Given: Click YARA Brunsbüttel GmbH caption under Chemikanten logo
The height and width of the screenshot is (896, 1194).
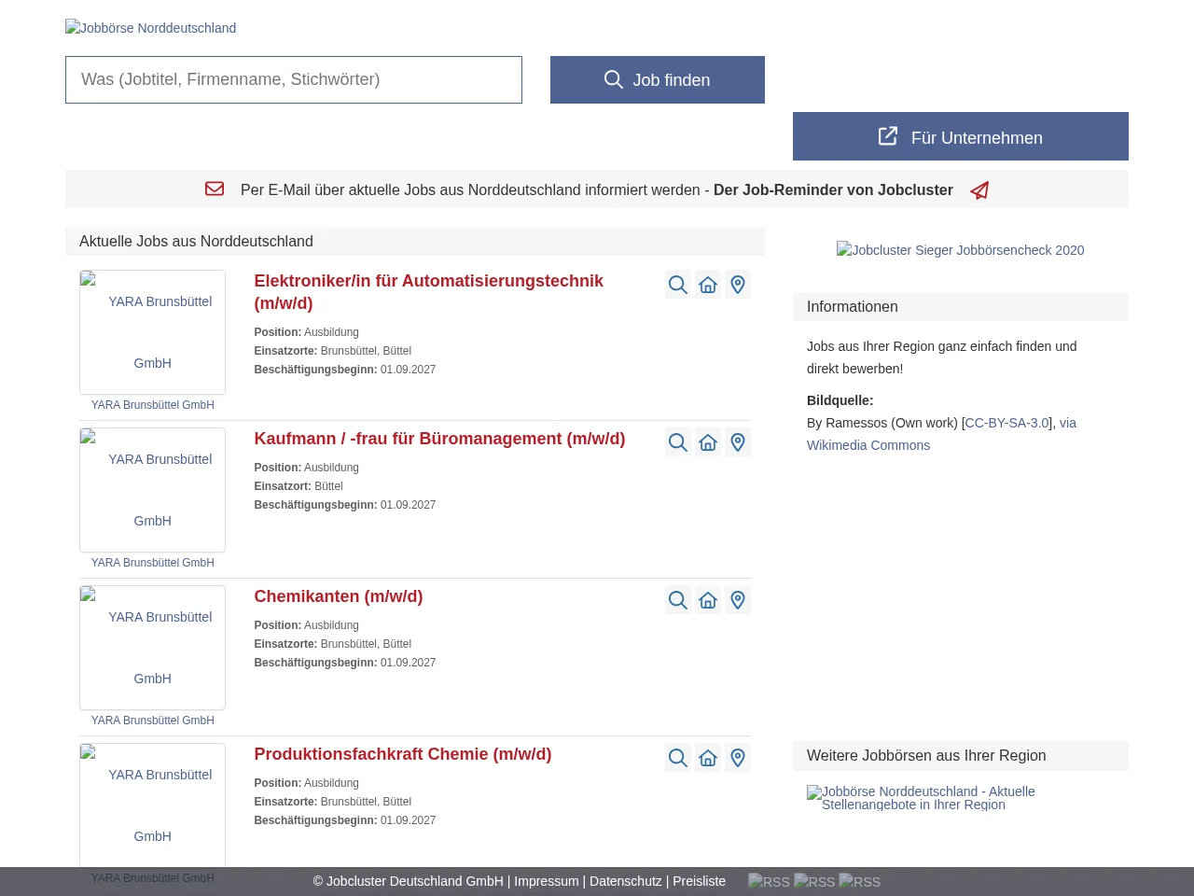Looking at the screenshot, I should point(152,721).
